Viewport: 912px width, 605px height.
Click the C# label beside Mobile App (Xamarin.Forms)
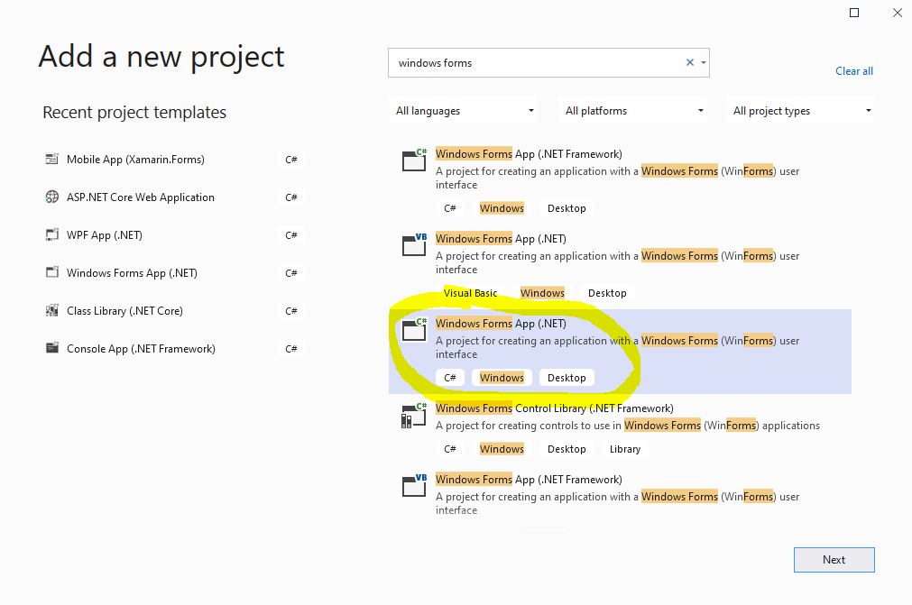291,160
